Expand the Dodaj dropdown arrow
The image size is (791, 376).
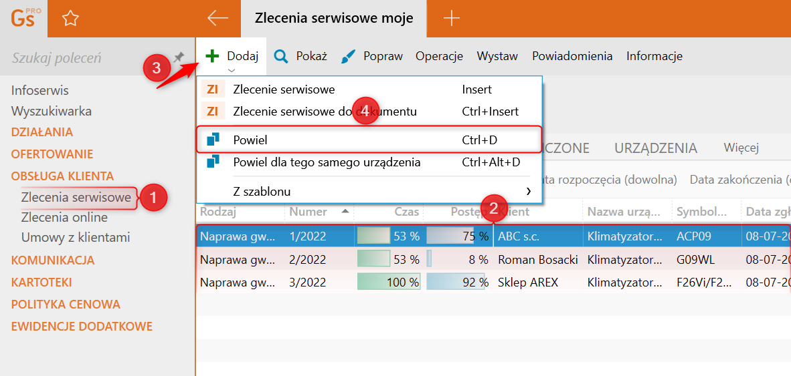pos(231,69)
